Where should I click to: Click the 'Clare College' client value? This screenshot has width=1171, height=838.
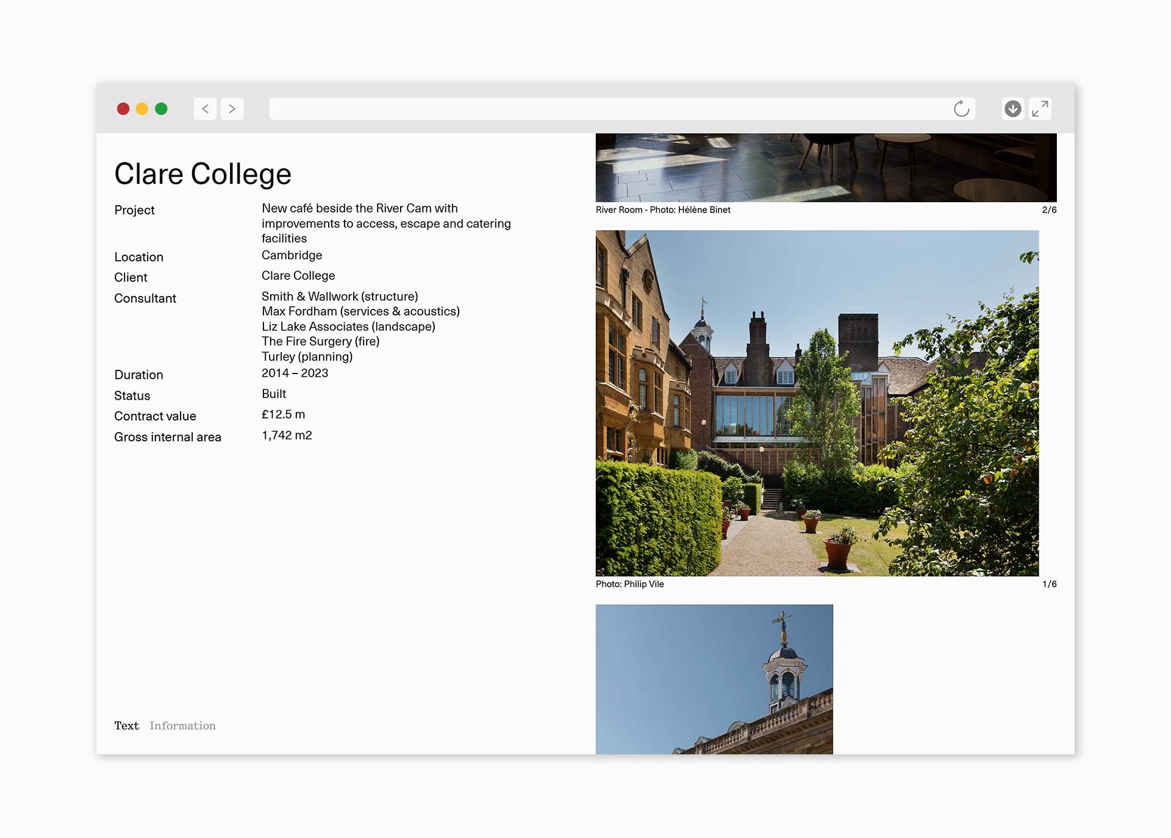point(298,276)
